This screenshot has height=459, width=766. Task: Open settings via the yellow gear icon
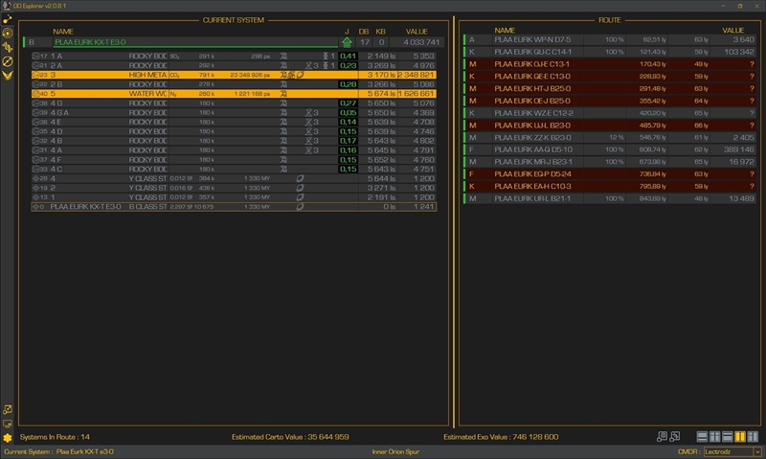click(x=8, y=437)
